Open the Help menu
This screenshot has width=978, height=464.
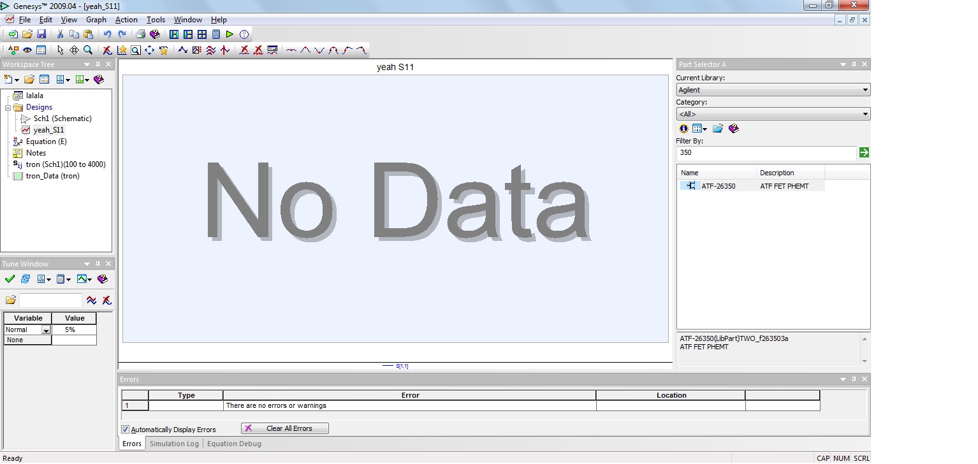(219, 20)
